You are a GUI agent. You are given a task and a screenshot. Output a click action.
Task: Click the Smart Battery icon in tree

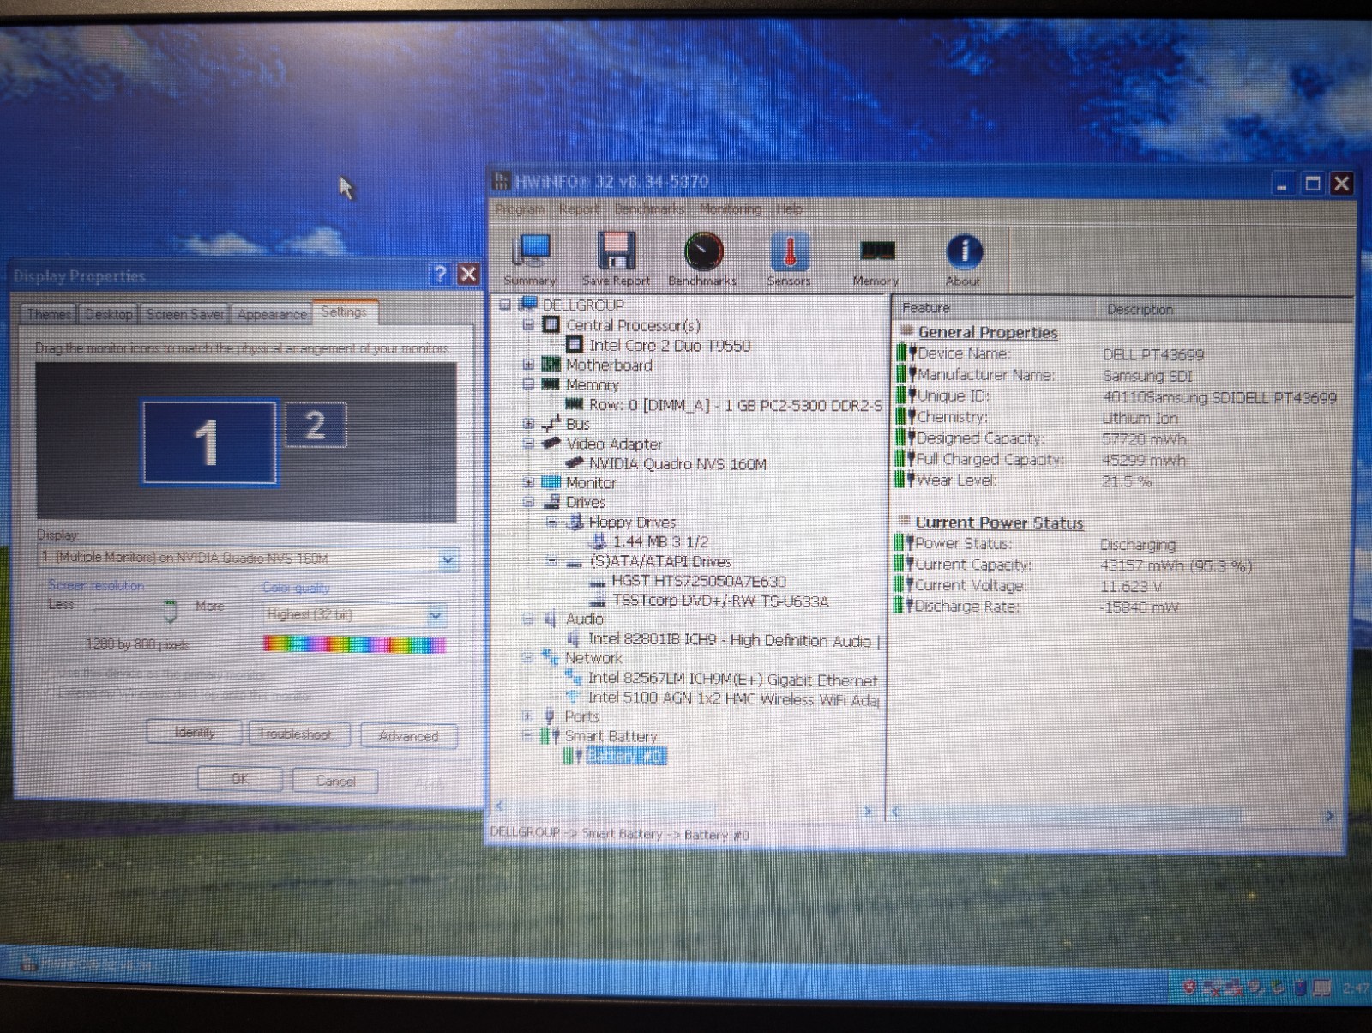point(550,735)
